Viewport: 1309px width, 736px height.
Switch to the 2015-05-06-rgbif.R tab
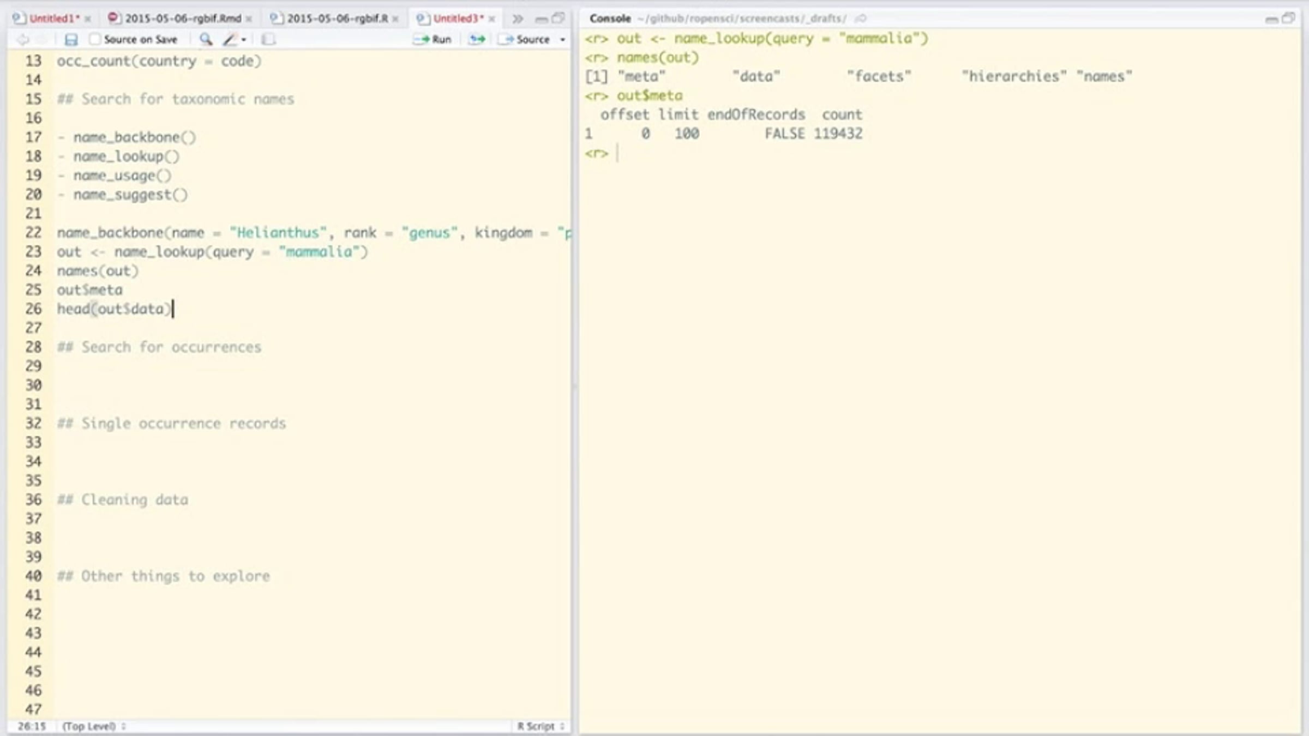click(x=337, y=19)
